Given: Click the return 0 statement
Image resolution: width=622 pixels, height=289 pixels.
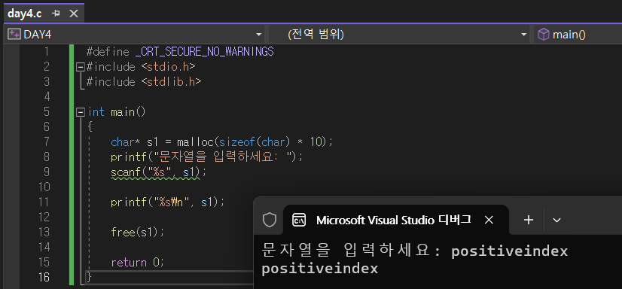Looking at the screenshot, I should 138,262.
